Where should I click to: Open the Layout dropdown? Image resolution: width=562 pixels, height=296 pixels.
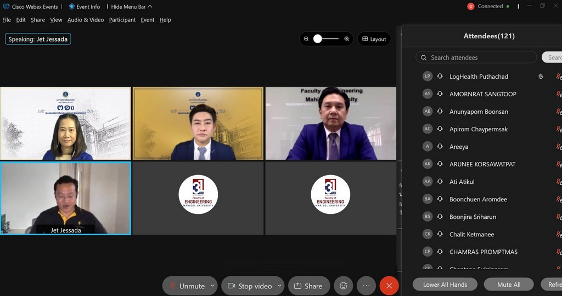coord(374,39)
